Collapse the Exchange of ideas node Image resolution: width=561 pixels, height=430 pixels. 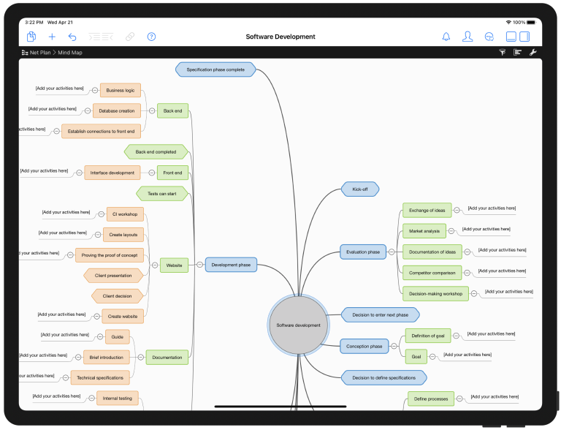pos(457,211)
